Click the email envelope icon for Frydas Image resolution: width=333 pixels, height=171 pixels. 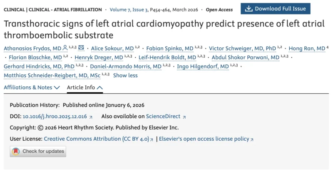point(82,48)
